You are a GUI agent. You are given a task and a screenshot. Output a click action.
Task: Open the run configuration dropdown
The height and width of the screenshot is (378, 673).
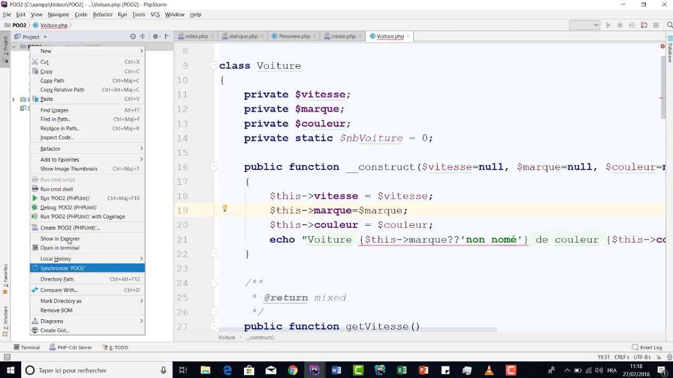pos(585,25)
